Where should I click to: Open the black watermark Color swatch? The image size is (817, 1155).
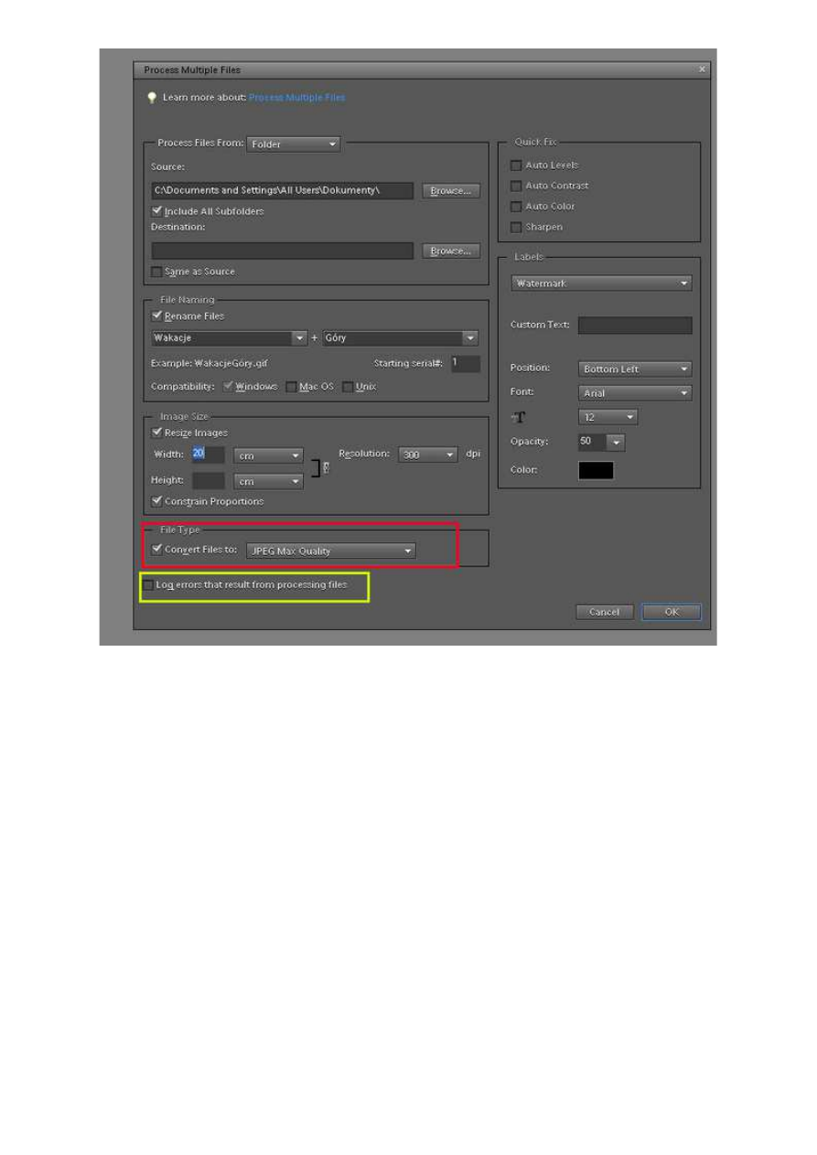[x=596, y=470]
